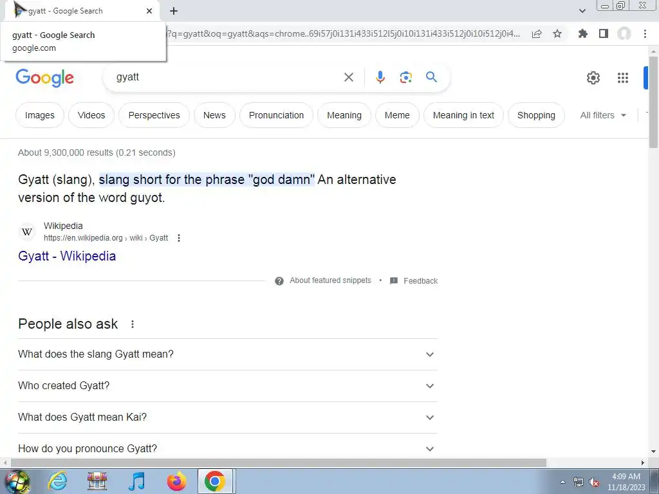Select the Pronunciation filter chip
The image size is (659, 494).
pos(276,115)
